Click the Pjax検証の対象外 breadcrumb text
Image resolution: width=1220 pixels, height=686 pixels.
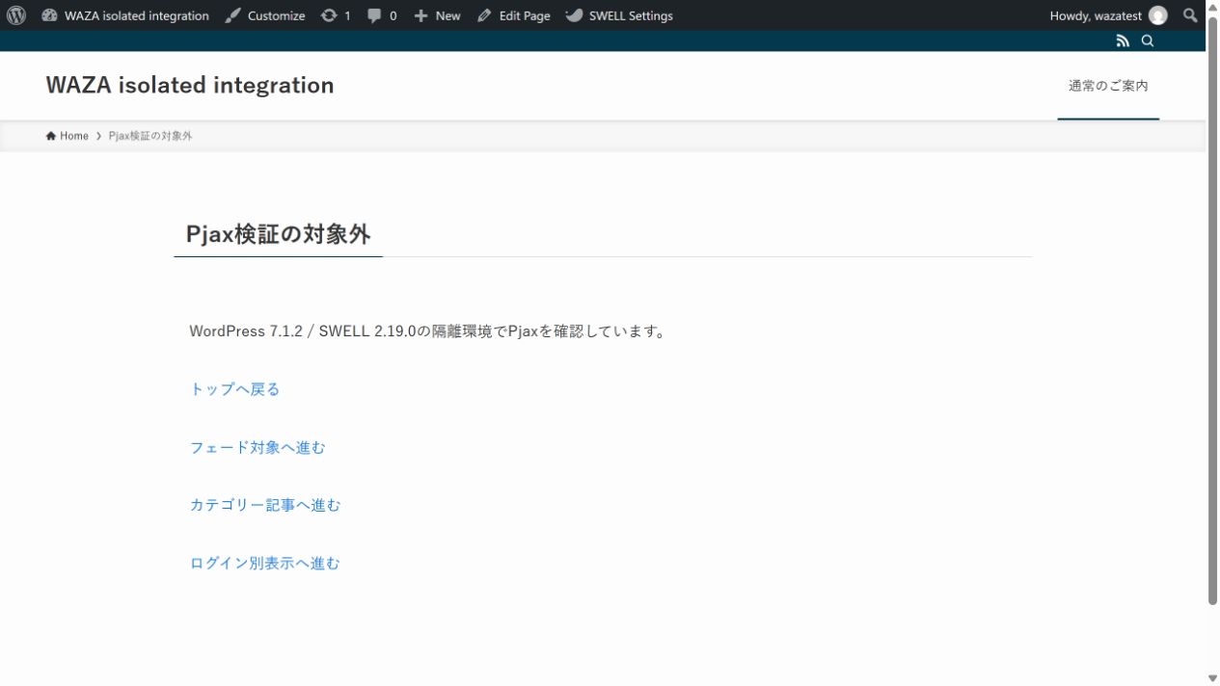(150, 136)
